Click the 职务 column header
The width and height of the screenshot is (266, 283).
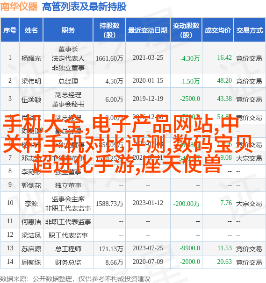click(x=68, y=30)
